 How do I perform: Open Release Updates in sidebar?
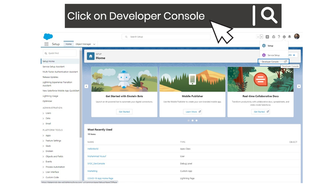50,77
